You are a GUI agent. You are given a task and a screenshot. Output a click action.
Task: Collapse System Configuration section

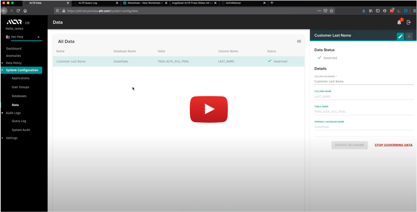click(x=21, y=70)
